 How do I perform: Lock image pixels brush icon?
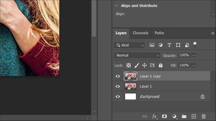[x=137, y=65]
